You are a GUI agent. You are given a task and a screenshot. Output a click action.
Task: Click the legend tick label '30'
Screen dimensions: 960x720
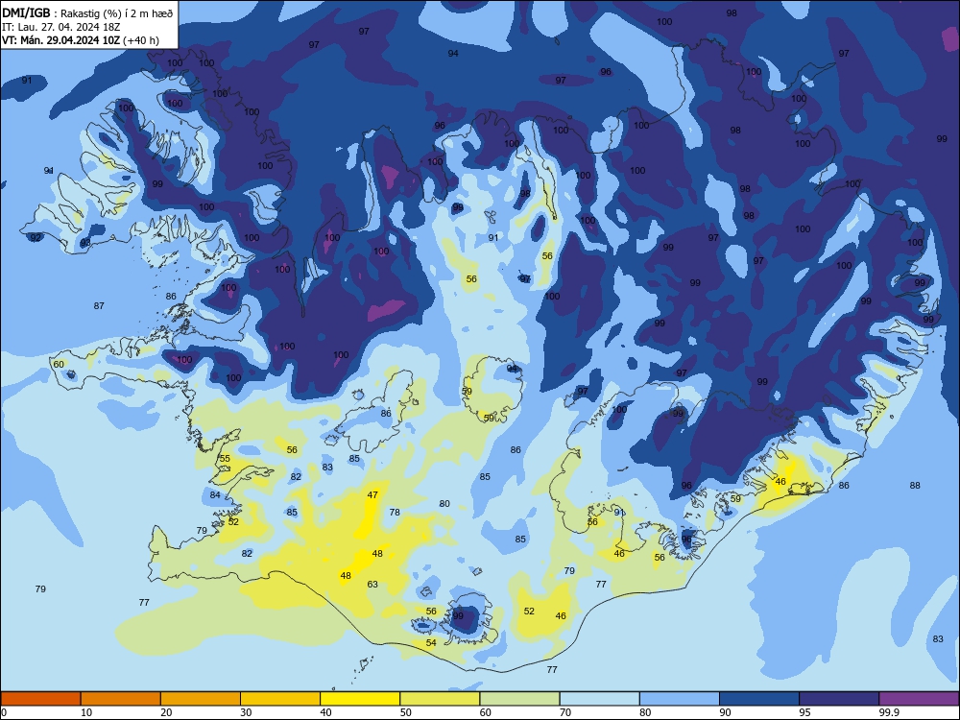point(246,712)
